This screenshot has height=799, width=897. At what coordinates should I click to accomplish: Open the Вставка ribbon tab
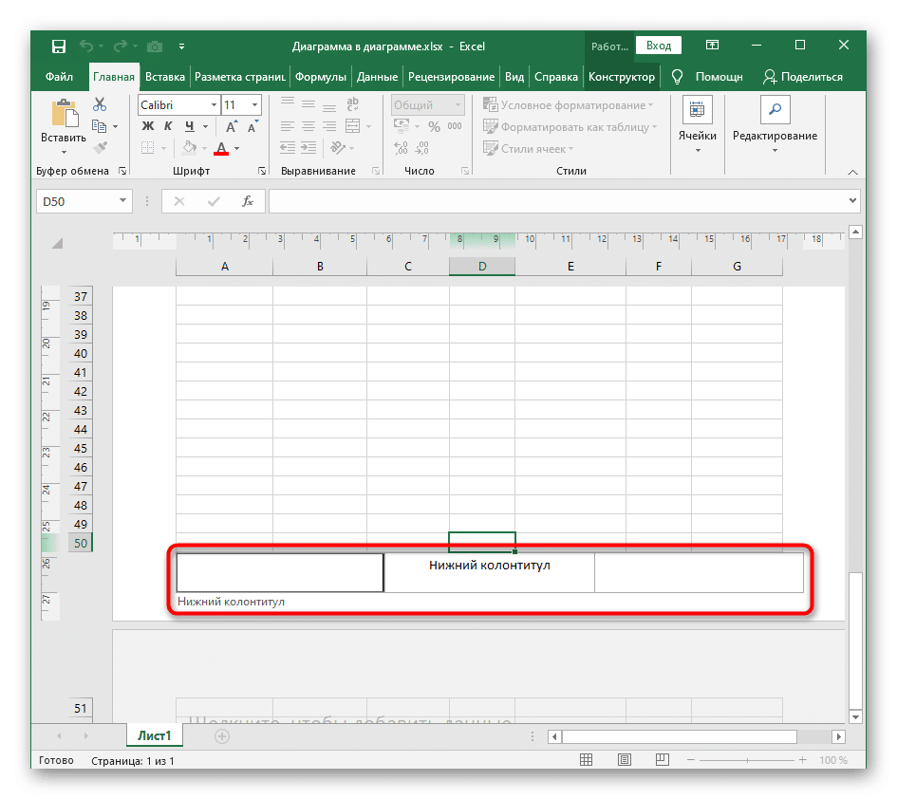(165, 77)
